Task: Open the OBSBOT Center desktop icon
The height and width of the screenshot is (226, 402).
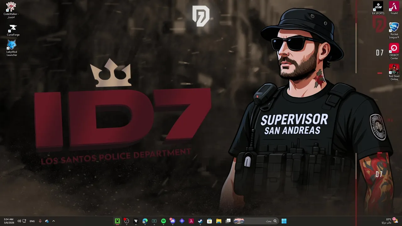Action: click(x=394, y=51)
